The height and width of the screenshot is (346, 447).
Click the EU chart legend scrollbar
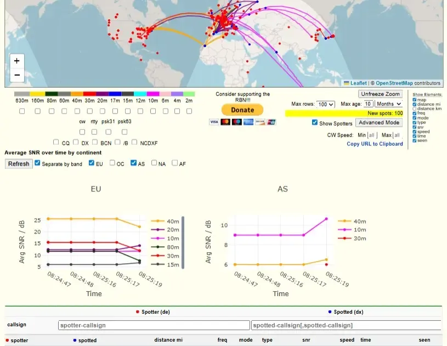point(183,242)
